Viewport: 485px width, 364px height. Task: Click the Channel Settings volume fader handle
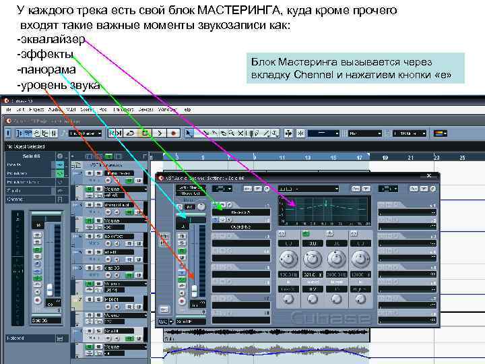pos(194,291)
